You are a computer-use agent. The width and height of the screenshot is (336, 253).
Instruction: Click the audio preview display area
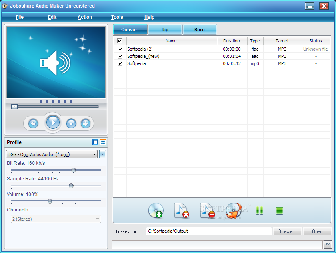click(x=56, y=62)
